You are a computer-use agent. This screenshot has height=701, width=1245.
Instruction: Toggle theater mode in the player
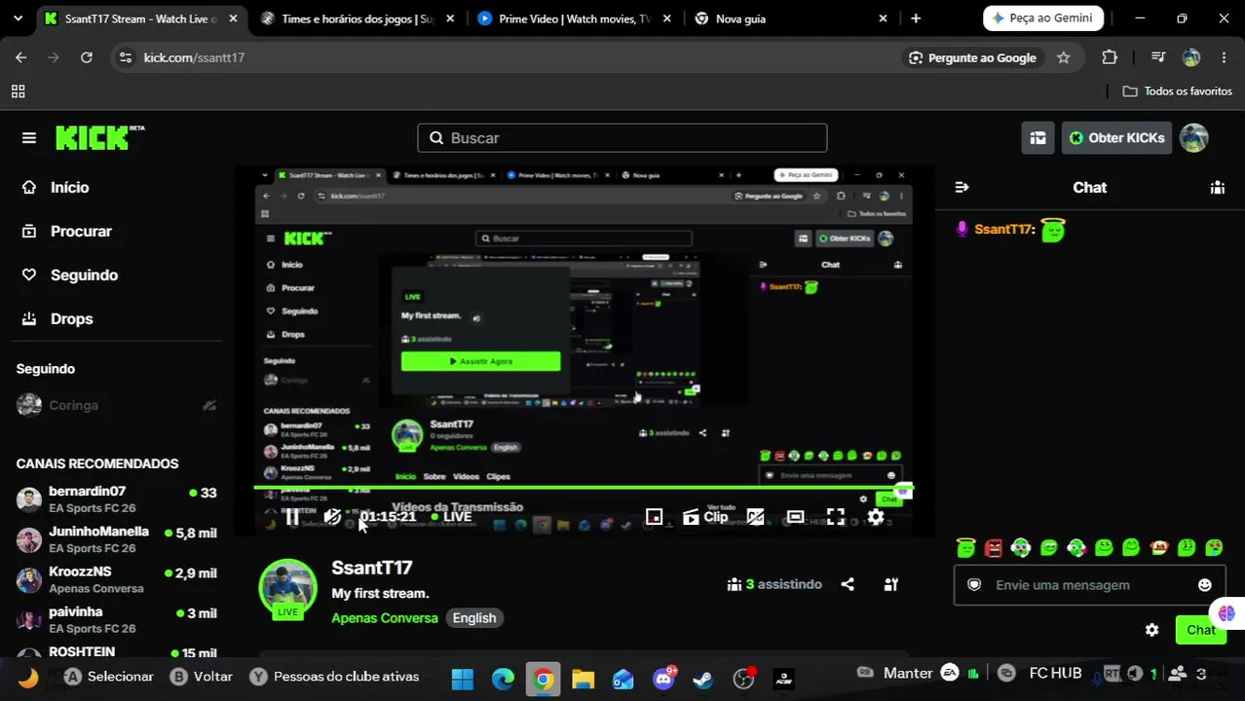(795, 517)
